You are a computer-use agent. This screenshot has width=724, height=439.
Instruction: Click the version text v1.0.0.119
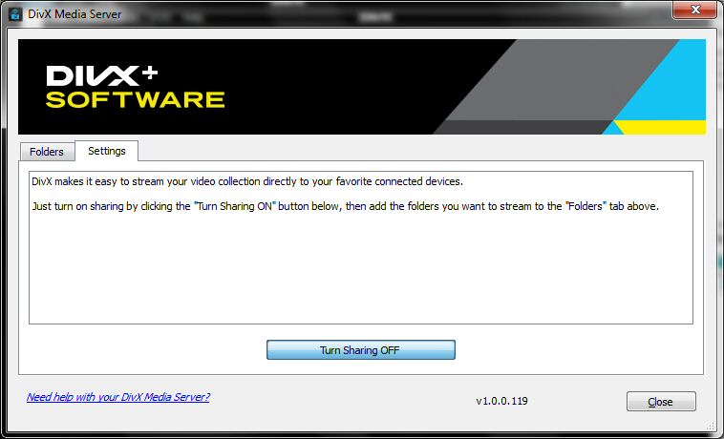(501, 401)
